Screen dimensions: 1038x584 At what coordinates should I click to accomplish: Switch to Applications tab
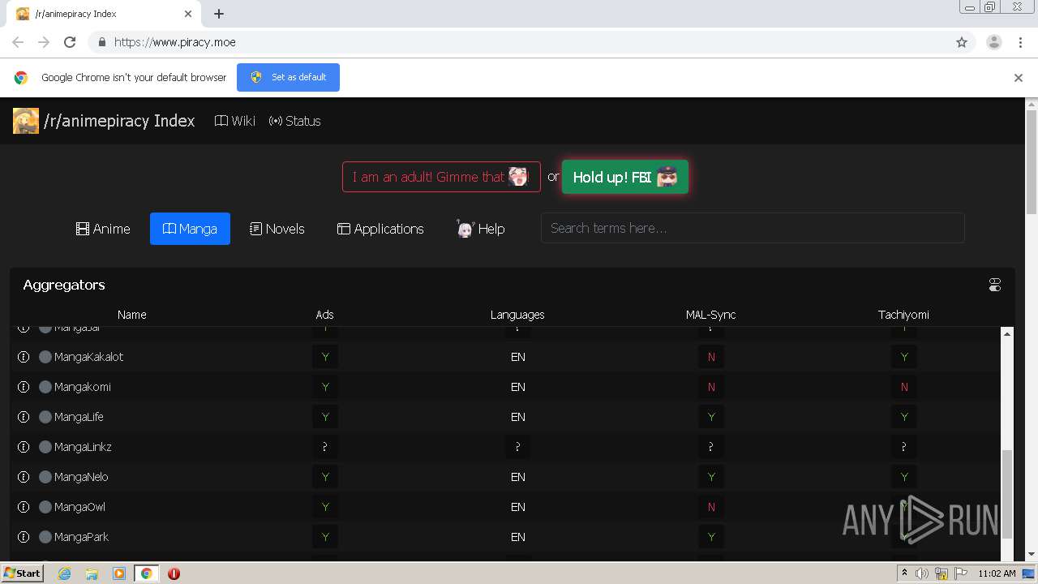point(380,229)
